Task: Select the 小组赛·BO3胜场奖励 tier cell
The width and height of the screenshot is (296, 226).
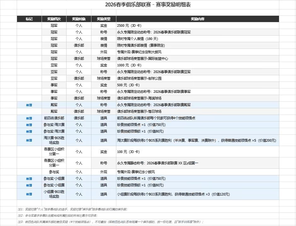Action: point(54,194)
